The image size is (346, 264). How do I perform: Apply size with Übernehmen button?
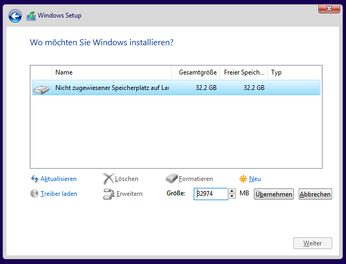pos(274,194)
